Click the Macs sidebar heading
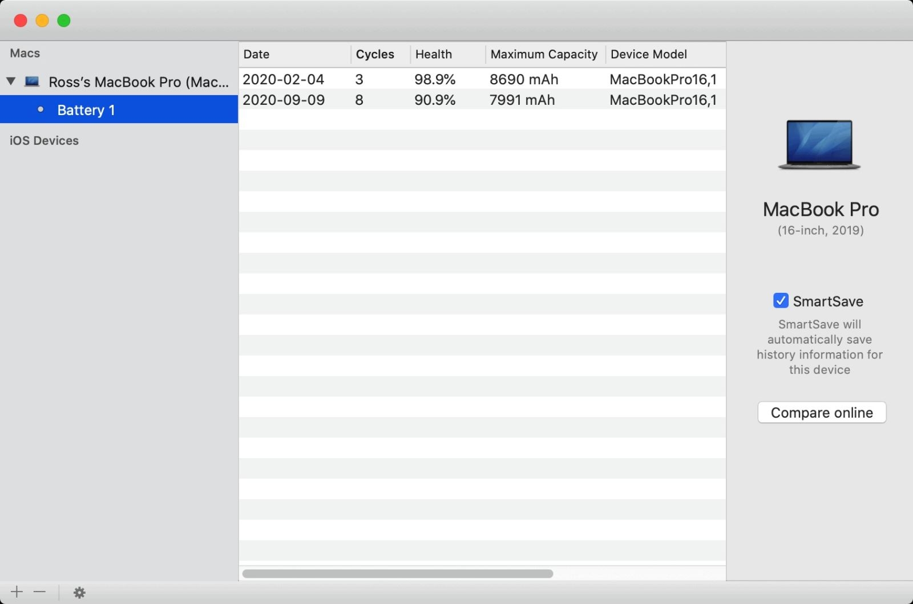The height and width of the screenshot is (604, 913). tap(25, 53)
